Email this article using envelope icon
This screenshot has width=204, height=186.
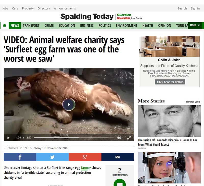coord(118,157)
